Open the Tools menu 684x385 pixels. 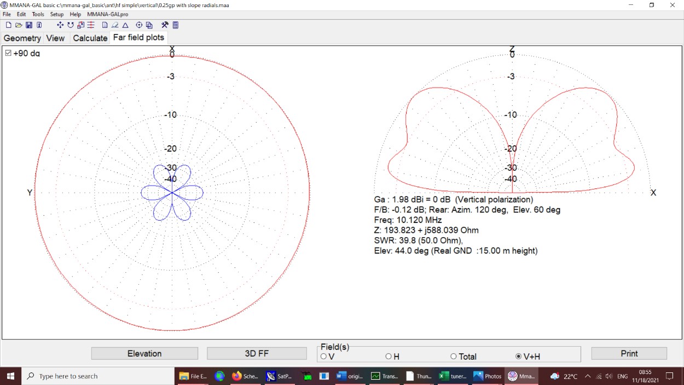click(38, 14)
